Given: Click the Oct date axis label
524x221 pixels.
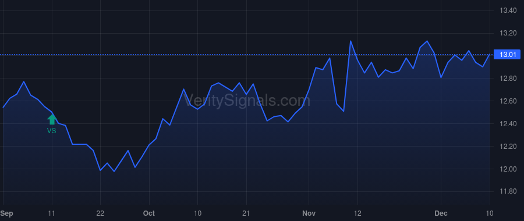Looking at the screenshot, I should (x=149, y=213).
